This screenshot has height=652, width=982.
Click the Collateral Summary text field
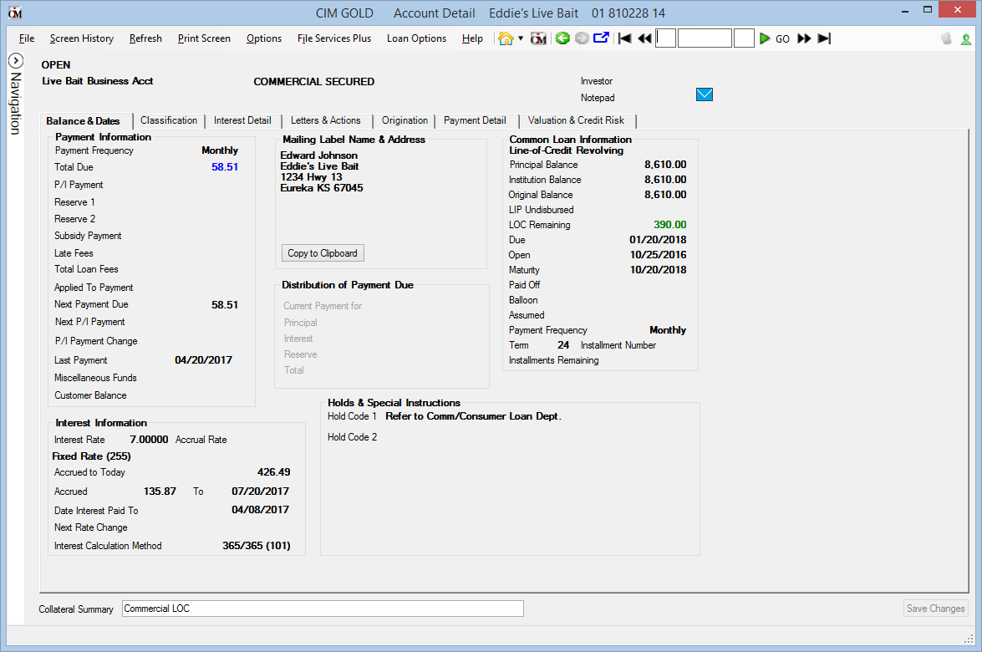[323, 609]
